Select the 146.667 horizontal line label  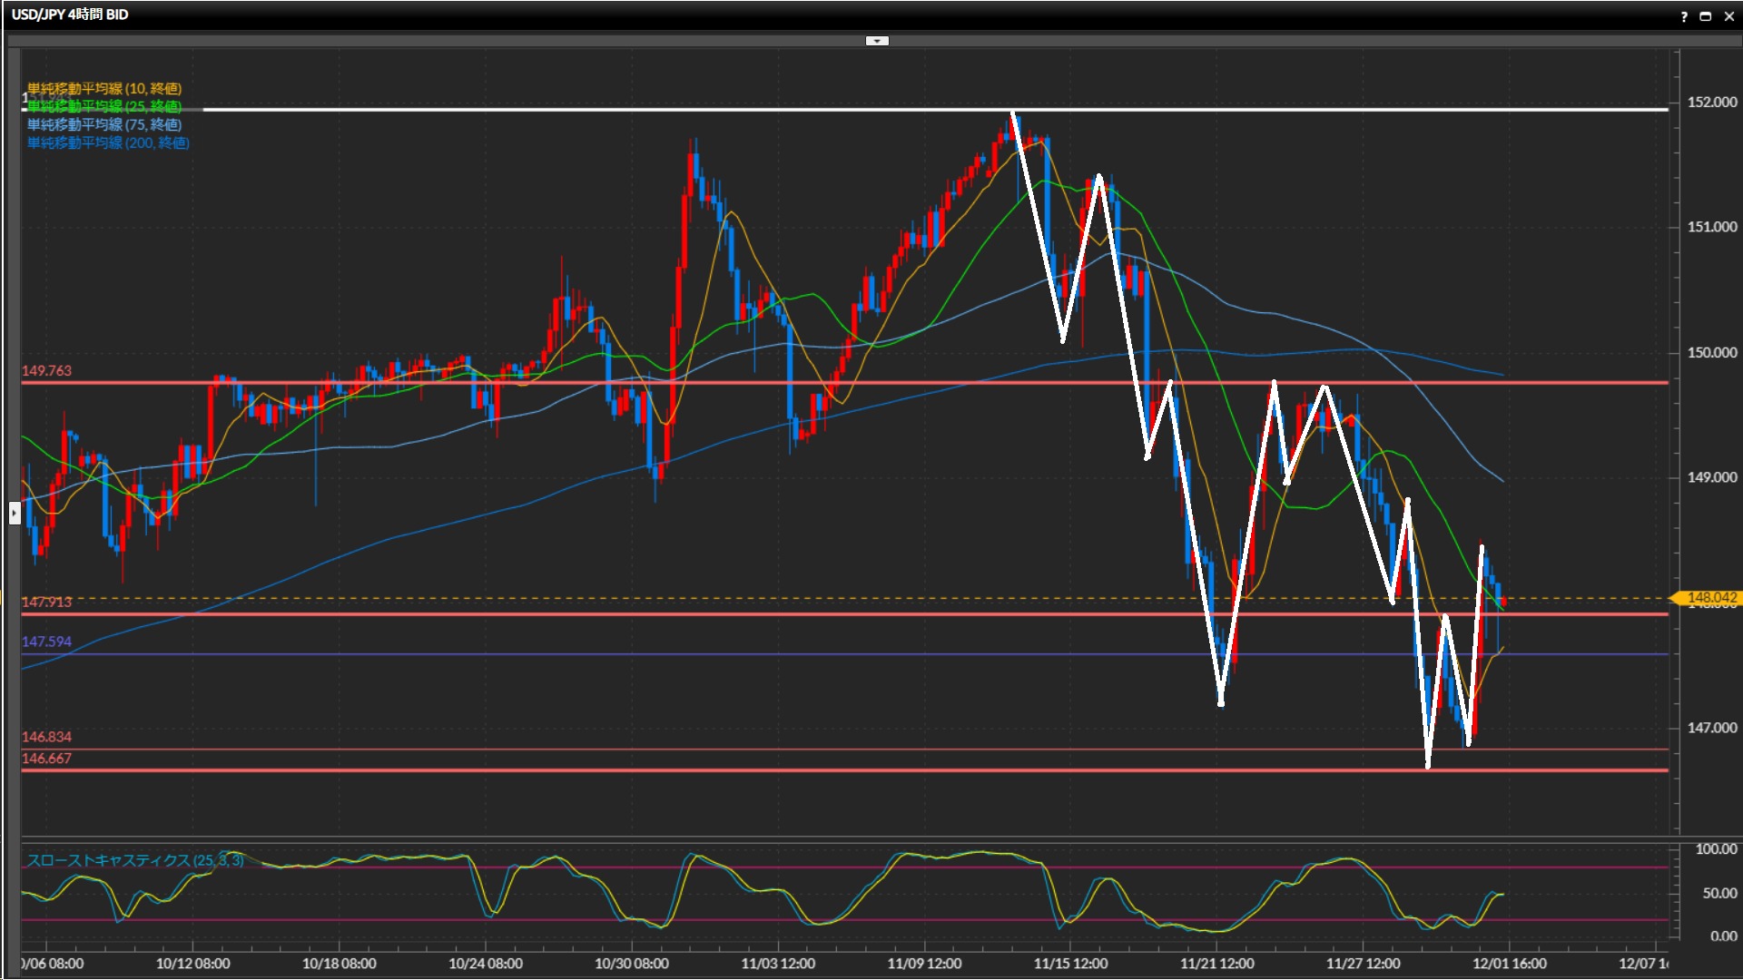(46, 759)
